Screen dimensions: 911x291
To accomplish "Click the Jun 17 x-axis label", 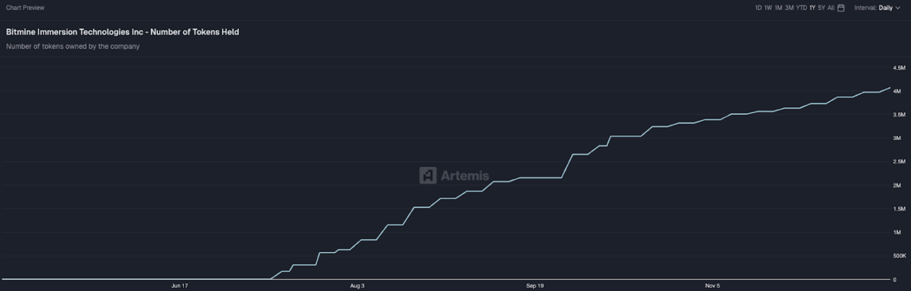I will click(180, 286).
